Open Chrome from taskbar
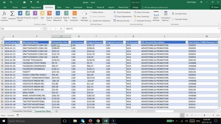Image resolution: width=221 pixels, height=124 pixels. (98, 121)
